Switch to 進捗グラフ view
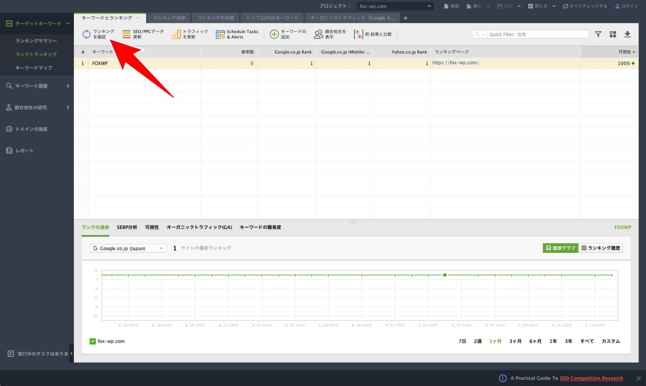 [x=560, y=248]
